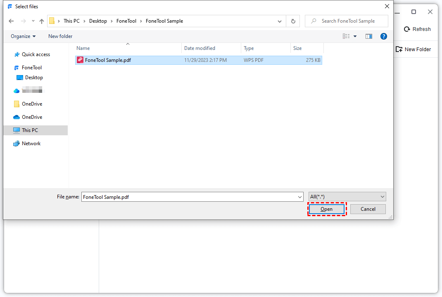This screenshot has width=442, height=297.
Task: Refresh the address bar location
Action: [293, 21]
